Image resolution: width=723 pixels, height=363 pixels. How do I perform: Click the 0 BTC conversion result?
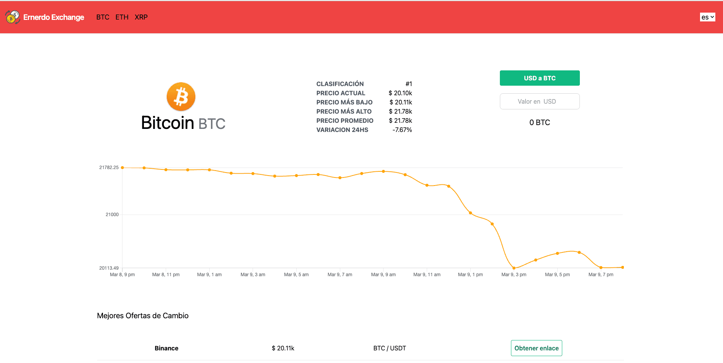coord(540,122)
